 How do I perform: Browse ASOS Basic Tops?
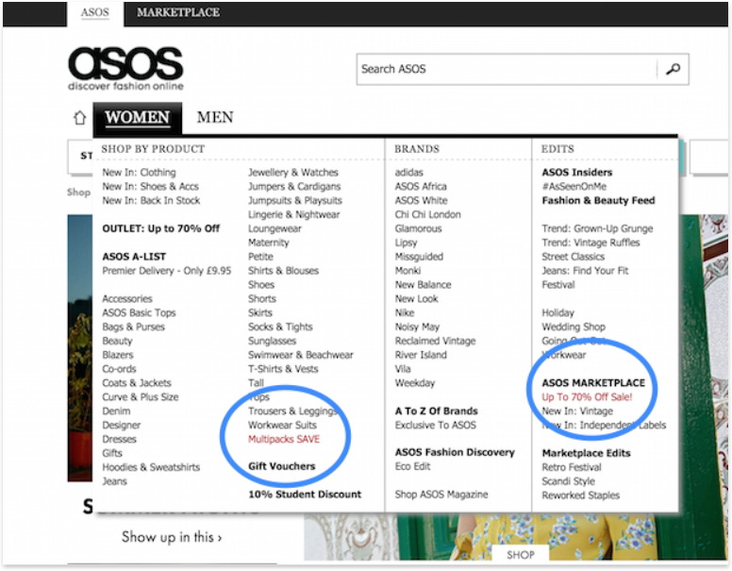(x=139, y=312)
